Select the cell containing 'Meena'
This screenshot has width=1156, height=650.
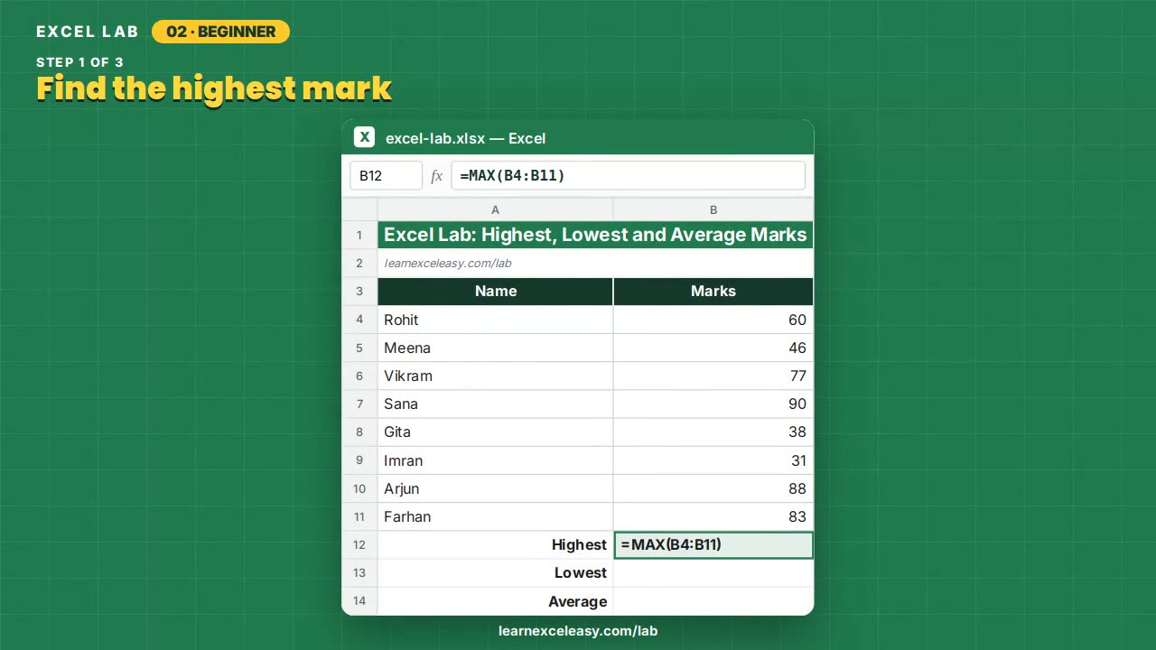point(495,348)
